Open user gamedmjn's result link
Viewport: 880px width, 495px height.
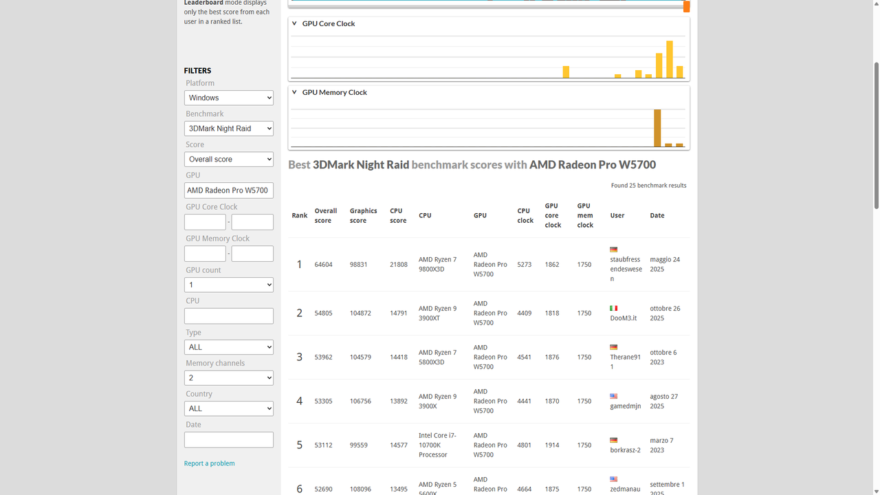click(626, 406)
